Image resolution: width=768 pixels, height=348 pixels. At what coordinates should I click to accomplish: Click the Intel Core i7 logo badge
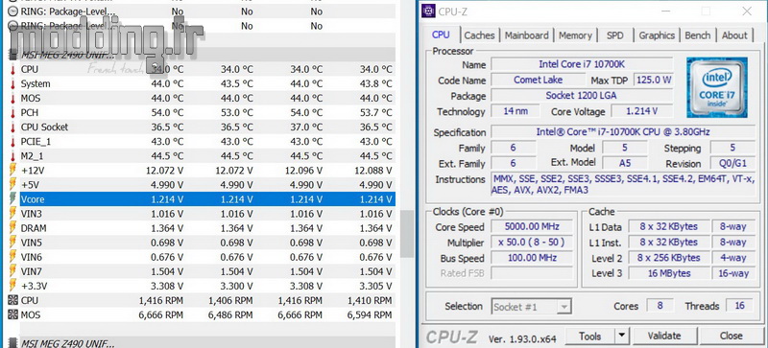pyautogui.click(x=716, y=87)
